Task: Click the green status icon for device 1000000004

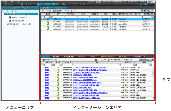Action: [48, 27]
